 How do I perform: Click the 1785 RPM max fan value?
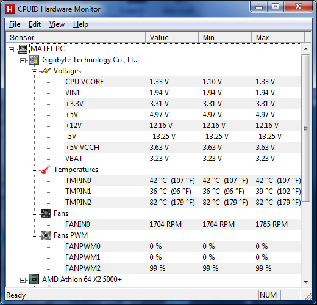[x=272, y=224]
